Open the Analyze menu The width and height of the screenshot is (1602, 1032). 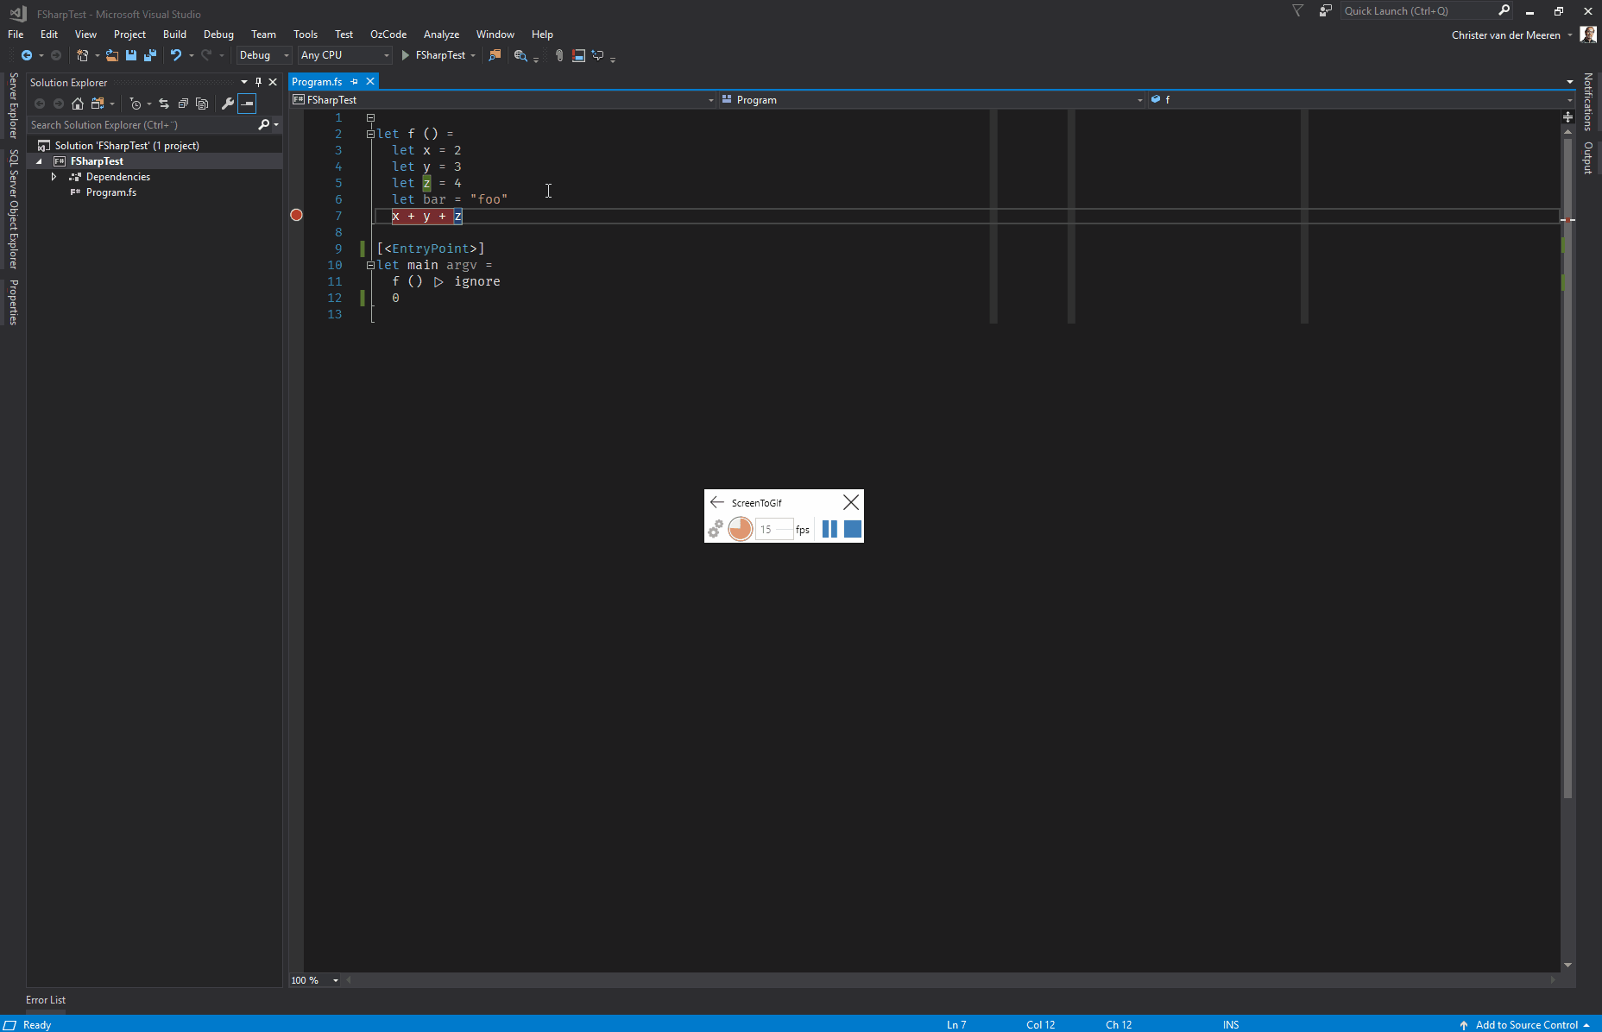point(441,34)
